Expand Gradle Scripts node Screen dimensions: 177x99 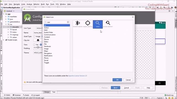pyautogui.click(x=4, y=40)
